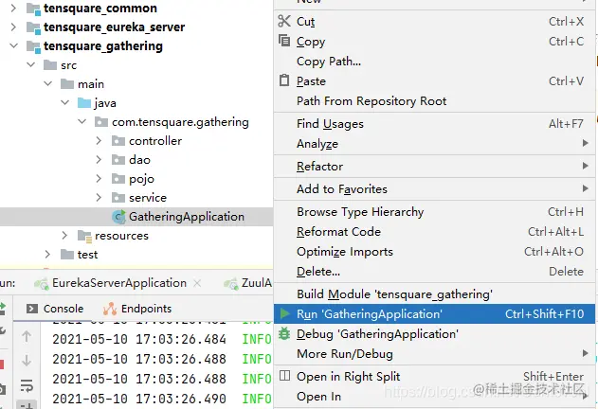Image resolution: width=598 pixels, height=409 pixels.
Task: Choose Open in Right Split
Action: [x=434, y=376]
